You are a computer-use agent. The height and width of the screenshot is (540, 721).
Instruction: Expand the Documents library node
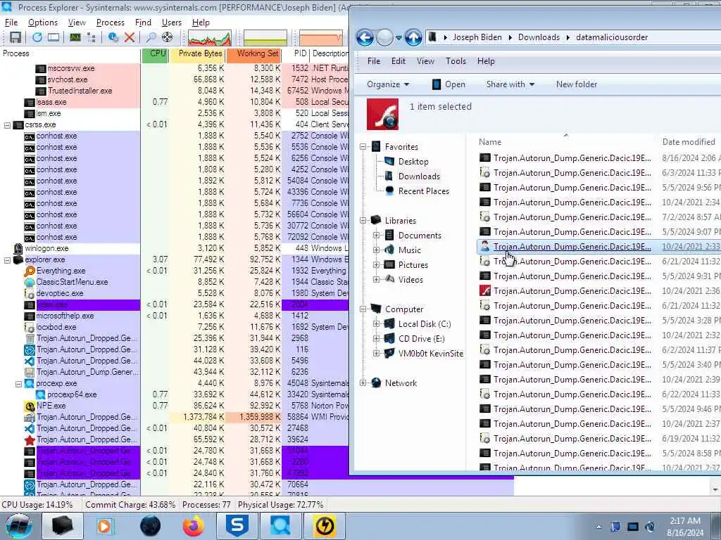[376, 236]
